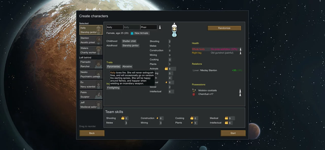Click the New Arrivals faction label
The image size is (325, 150).
pyautogui.click(x=141, y=33)
